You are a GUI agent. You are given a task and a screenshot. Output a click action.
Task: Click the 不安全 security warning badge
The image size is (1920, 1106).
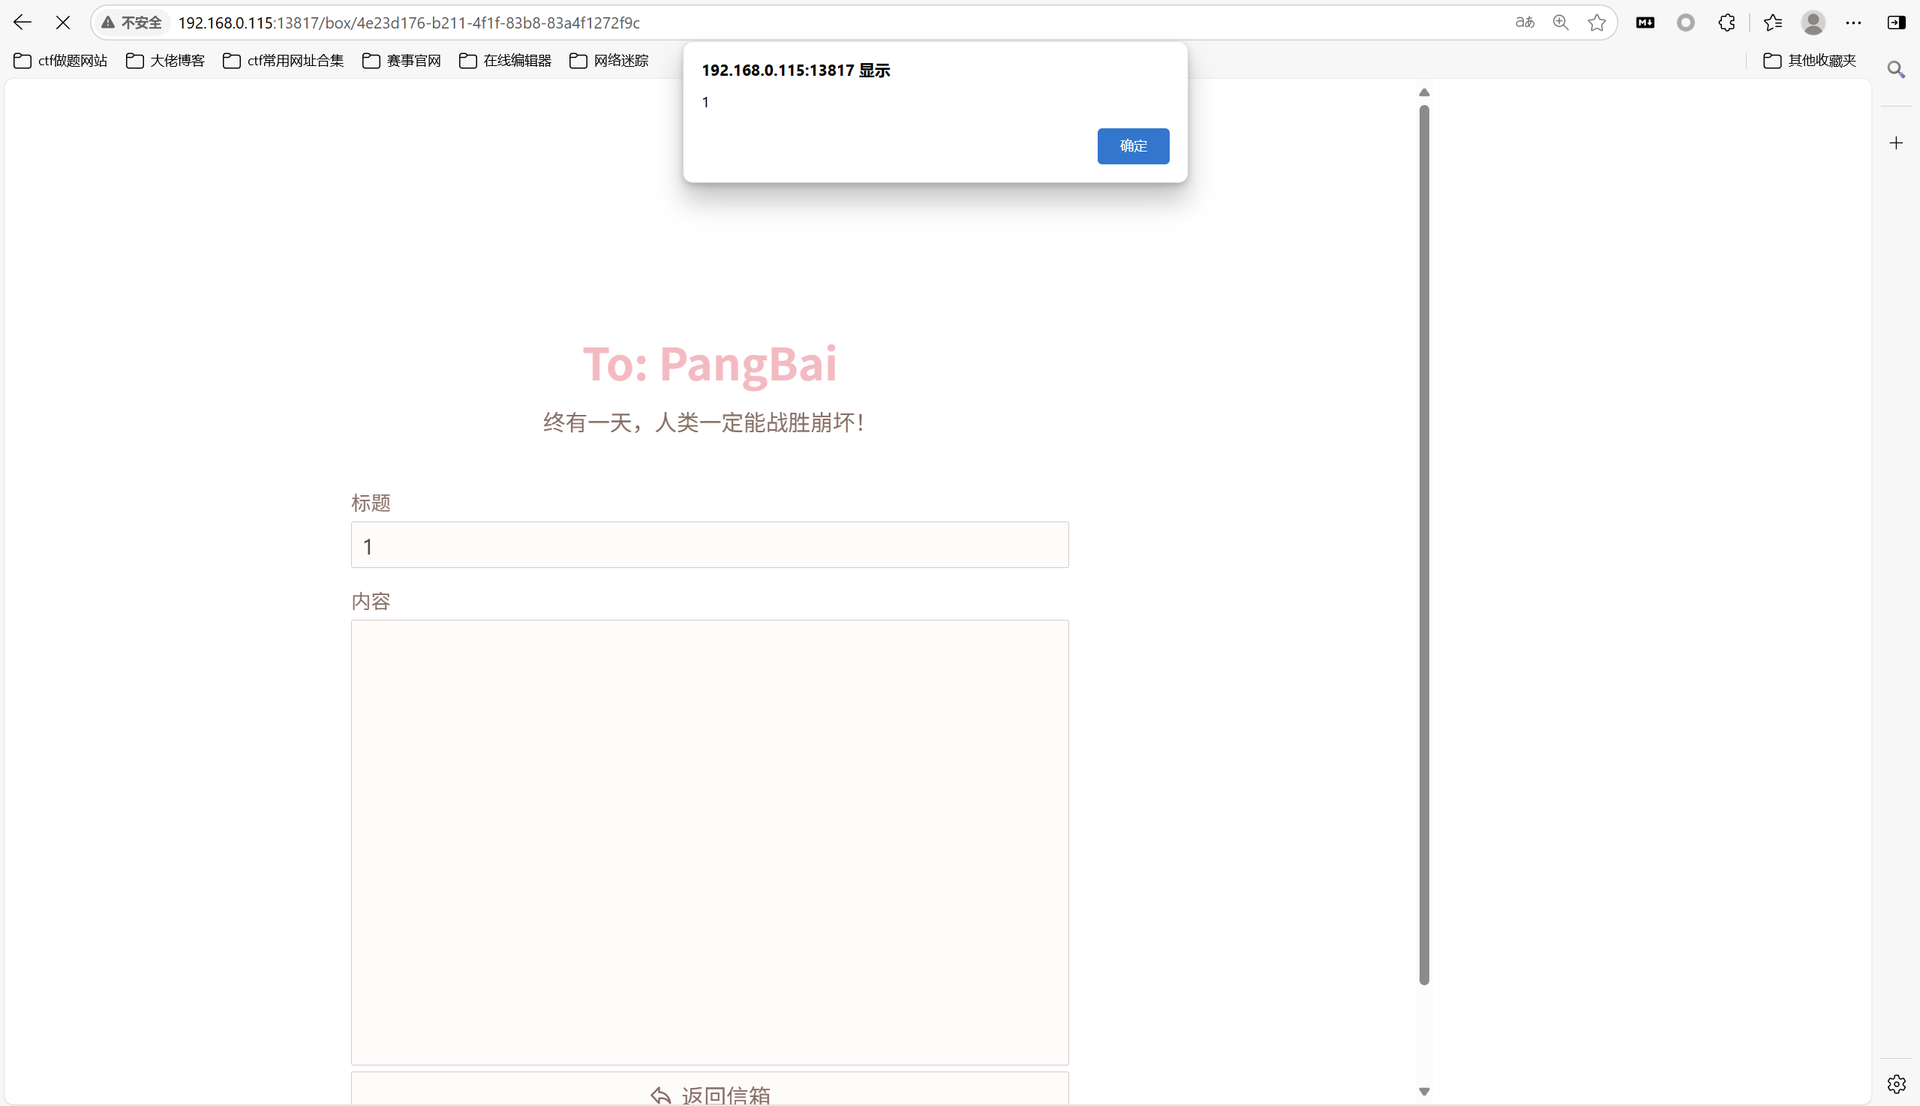[x=132, y=23]
